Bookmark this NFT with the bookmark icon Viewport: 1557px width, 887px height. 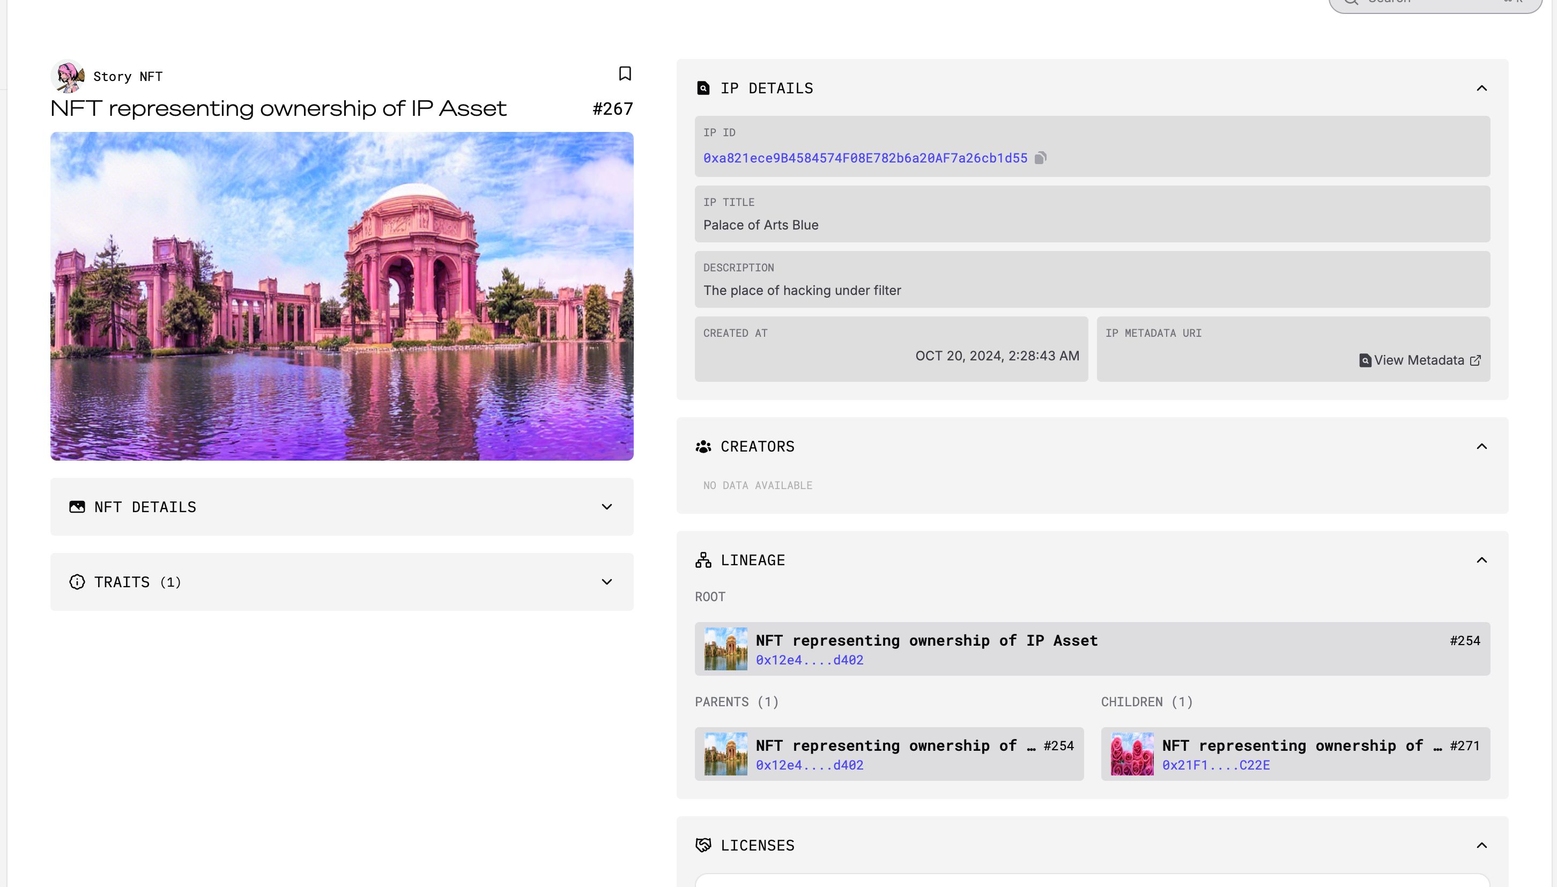pos(625,73)
